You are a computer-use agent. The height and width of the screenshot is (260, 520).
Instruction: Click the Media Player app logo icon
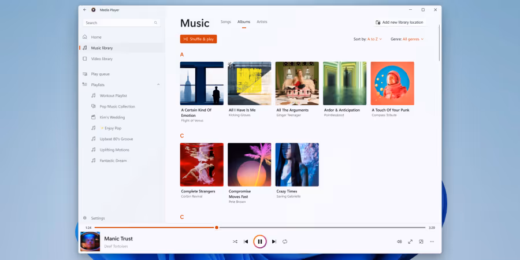94,10
